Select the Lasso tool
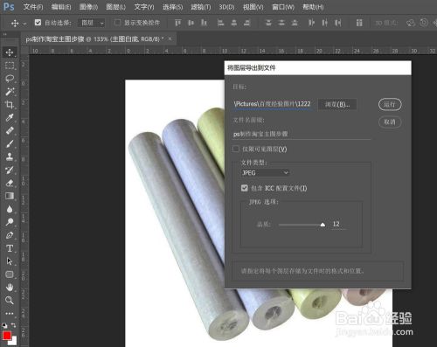 (10, 79)
